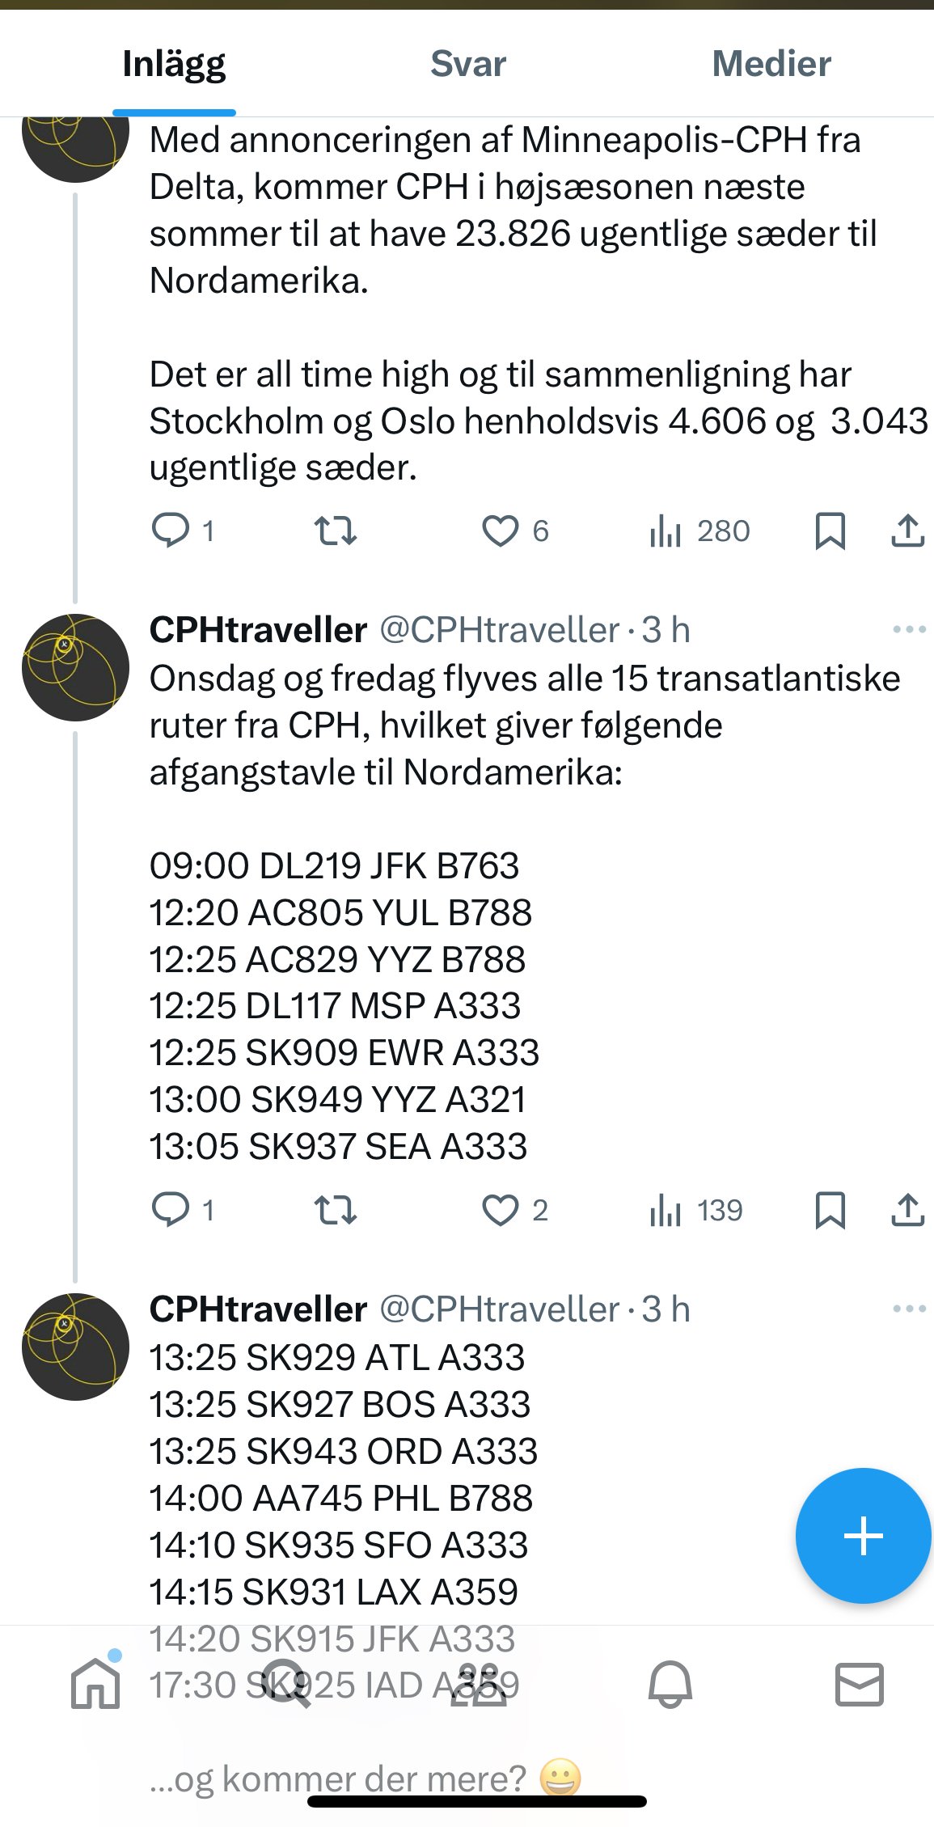934x1827 pixels.
Task: Open direct messages envelope
Action: tap(859, 1683)
